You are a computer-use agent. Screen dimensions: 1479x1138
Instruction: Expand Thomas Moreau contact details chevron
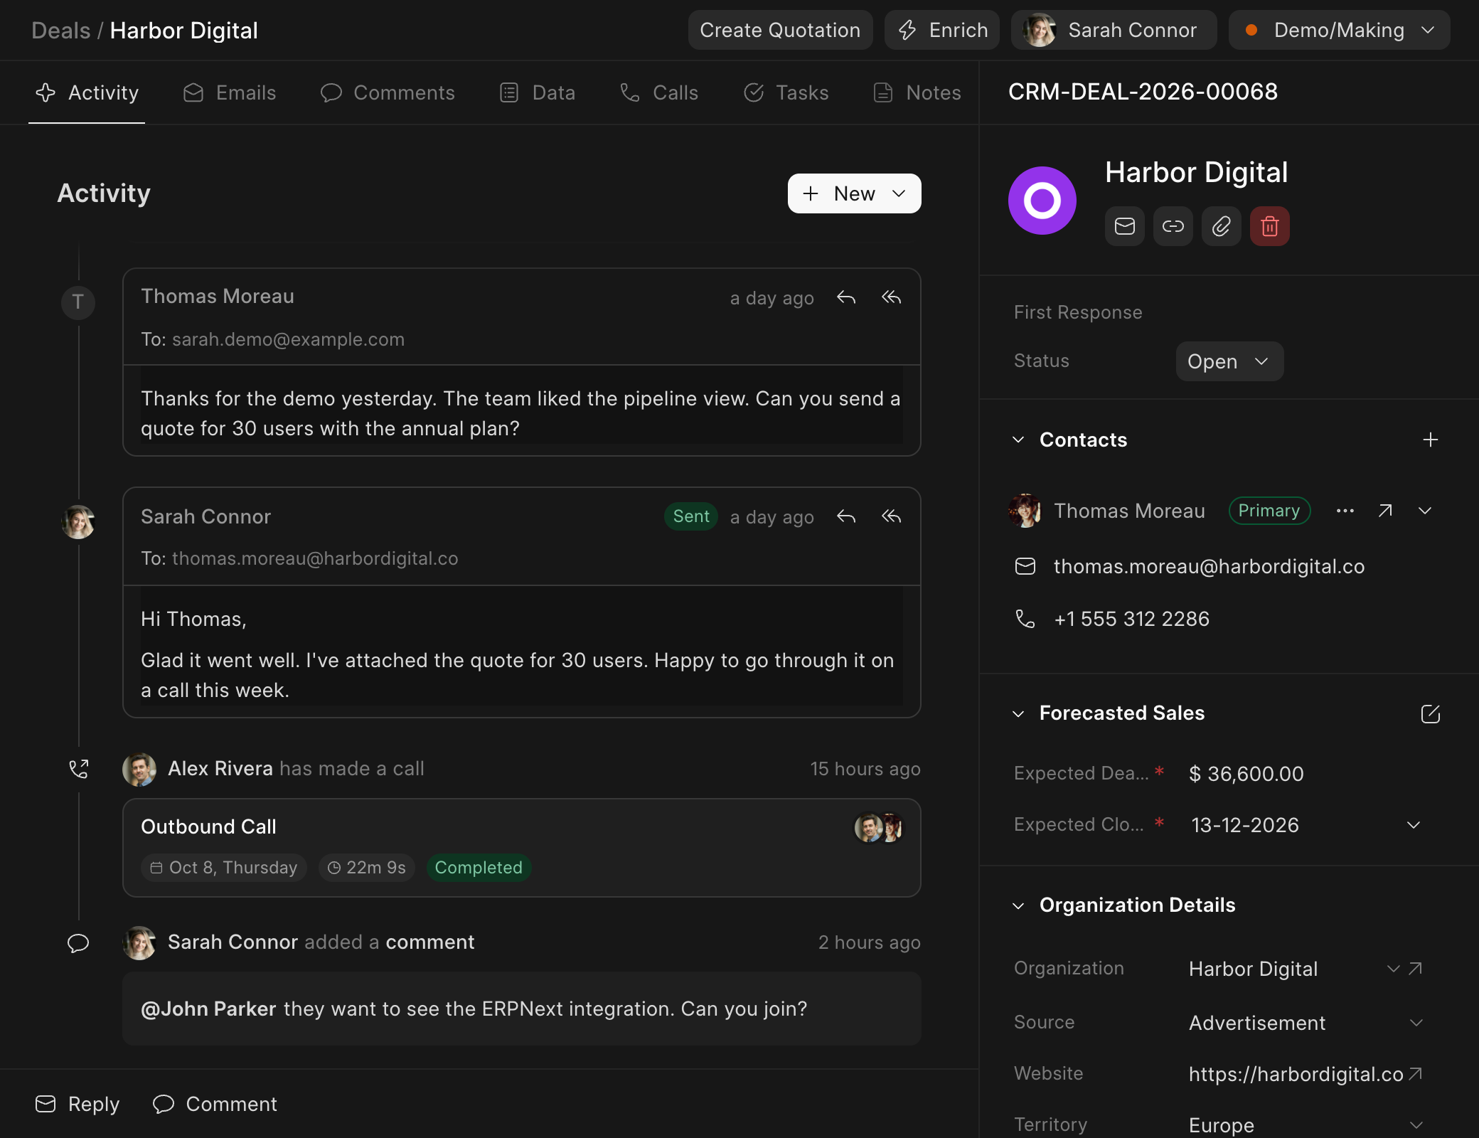point(1425,511)
